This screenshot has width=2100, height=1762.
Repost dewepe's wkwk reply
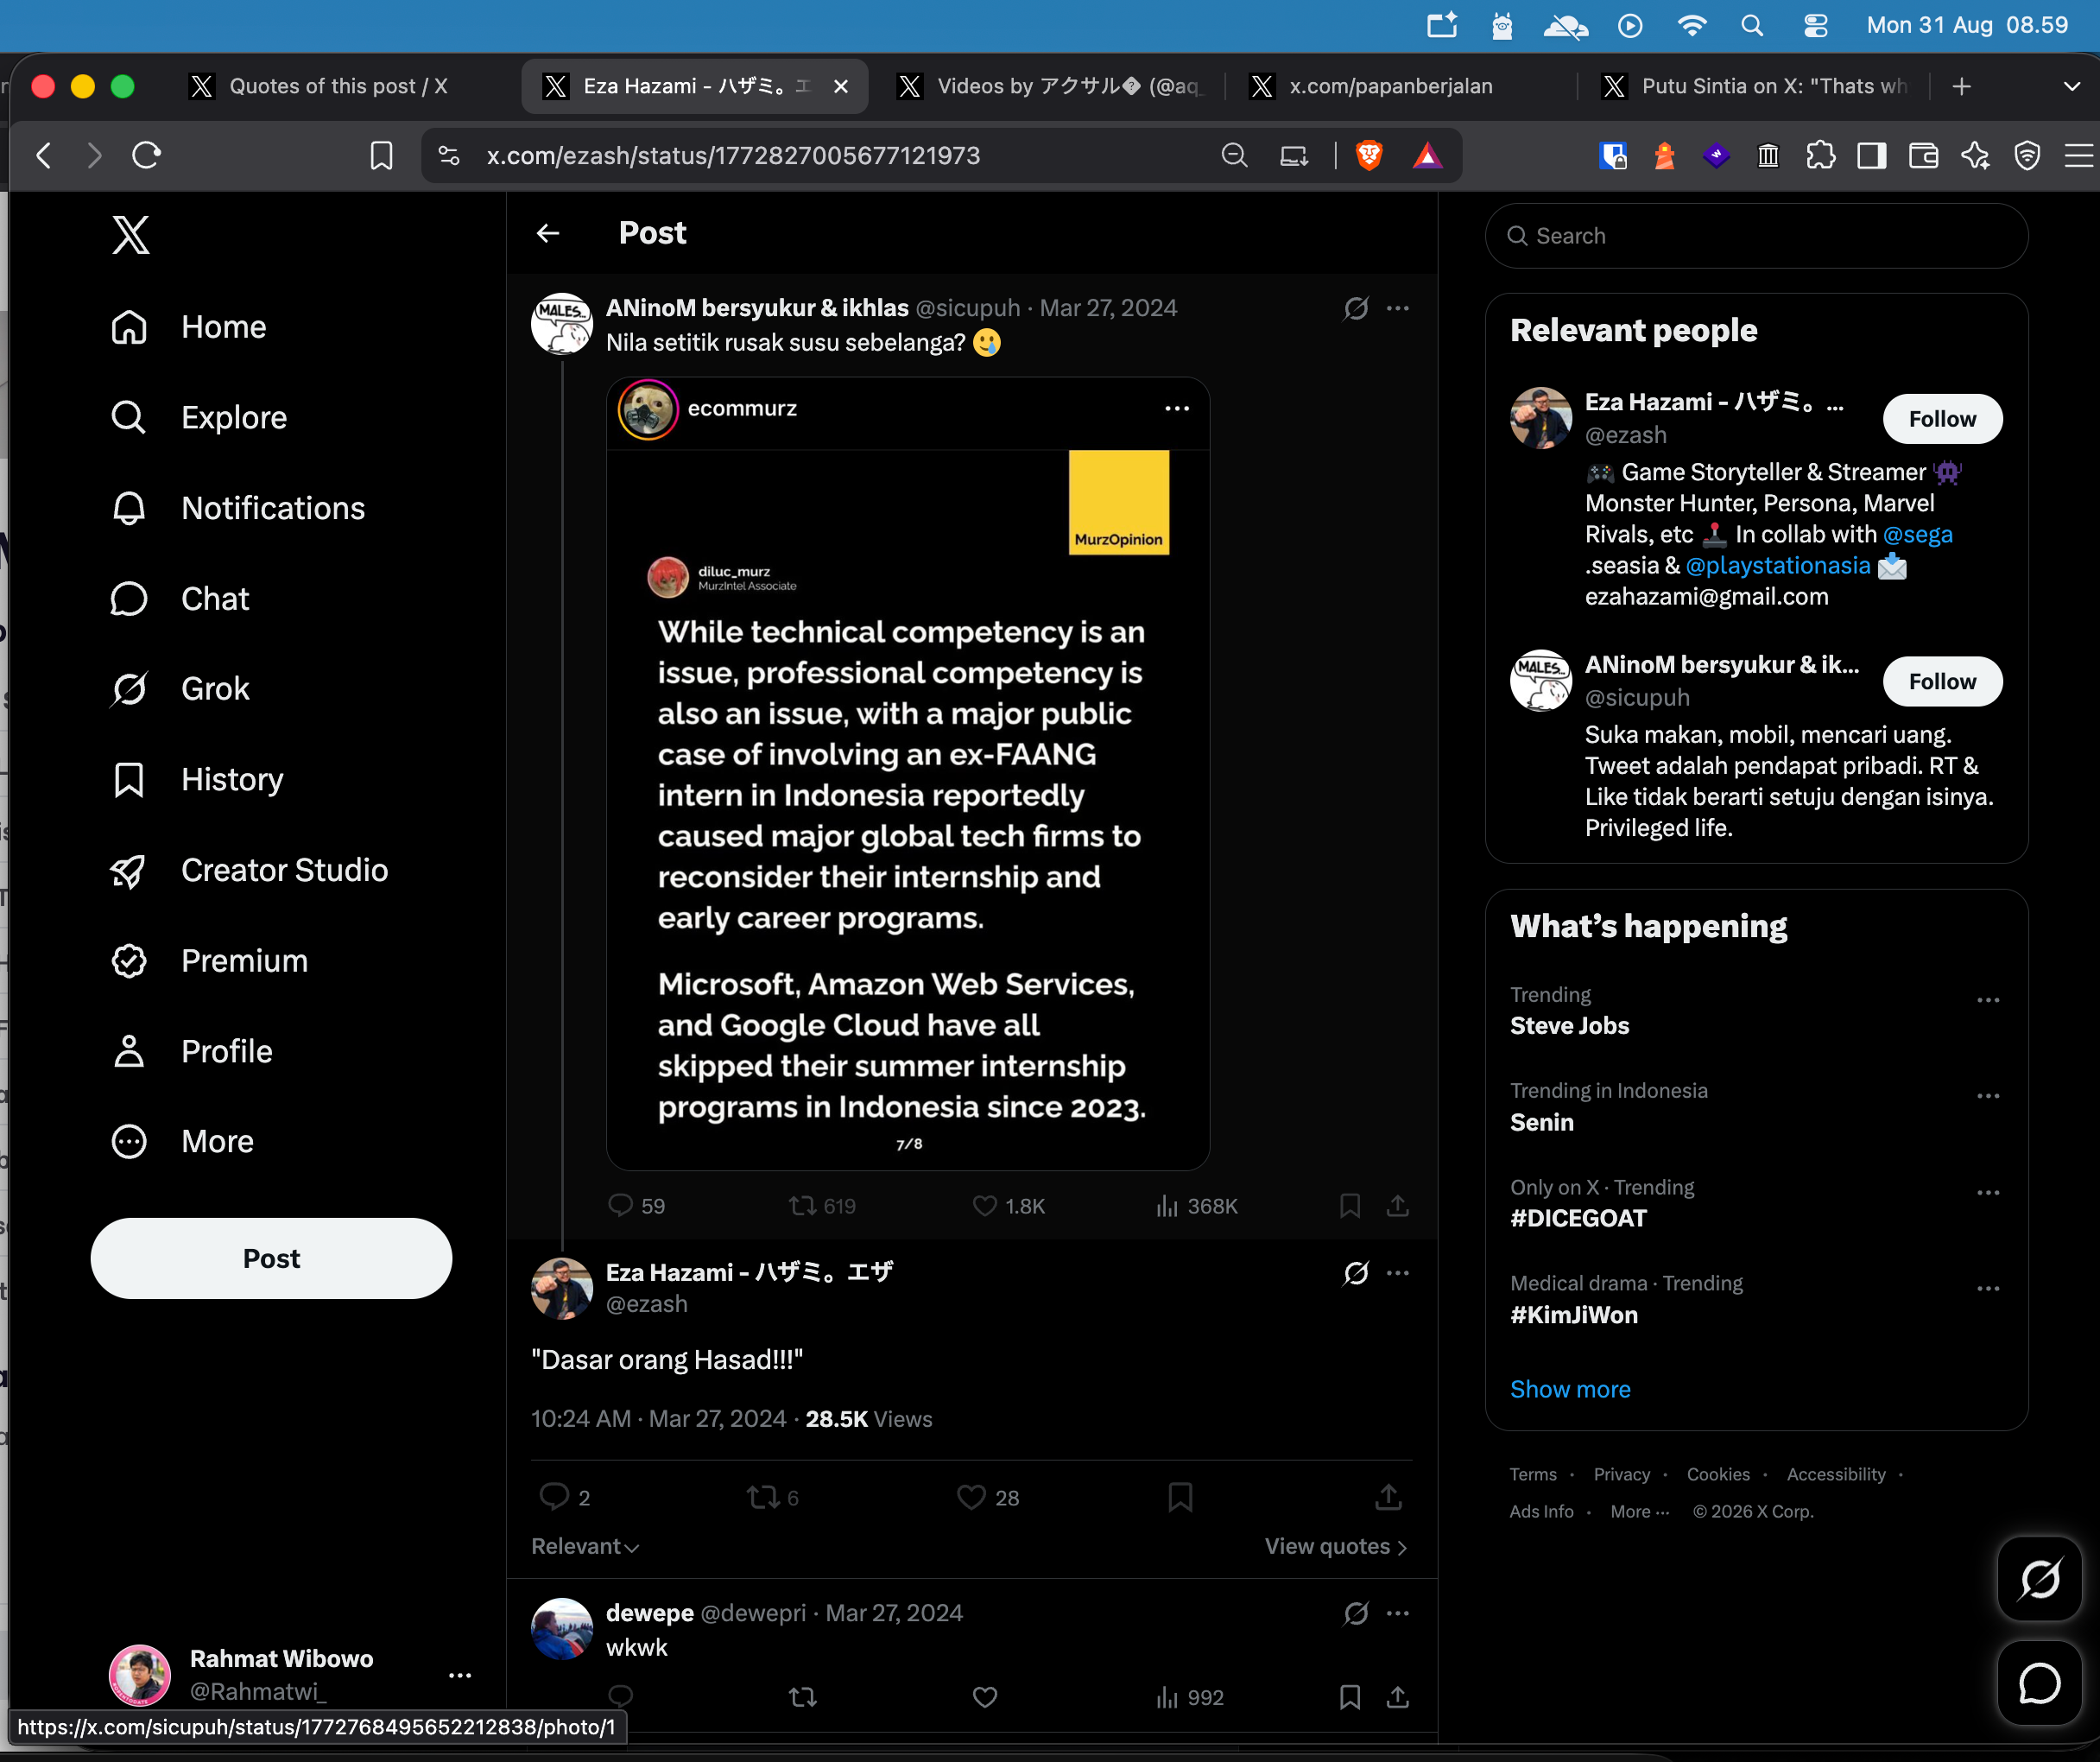coord(803,1697)
